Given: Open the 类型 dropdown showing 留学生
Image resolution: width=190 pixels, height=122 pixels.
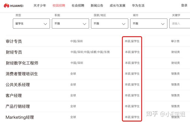Looking at the screenshot, I should point(31,23).
